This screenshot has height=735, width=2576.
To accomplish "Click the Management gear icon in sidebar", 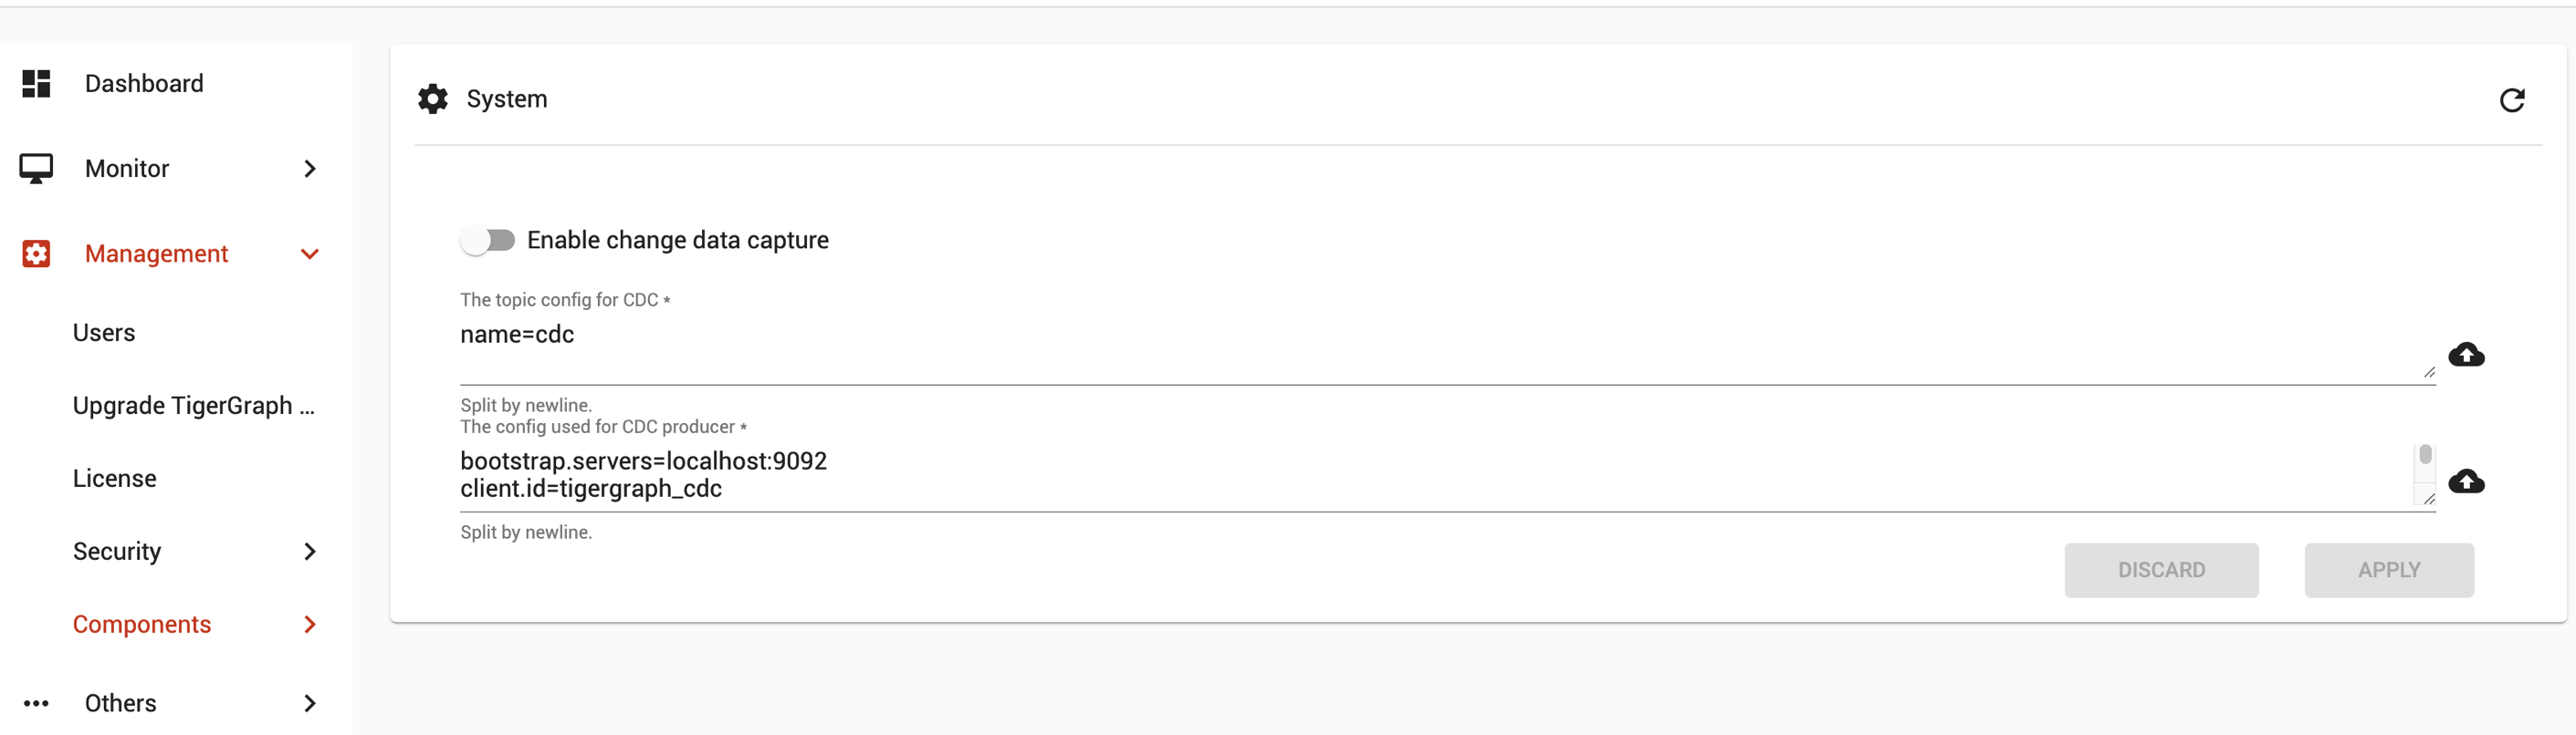I will pos(36,254).
